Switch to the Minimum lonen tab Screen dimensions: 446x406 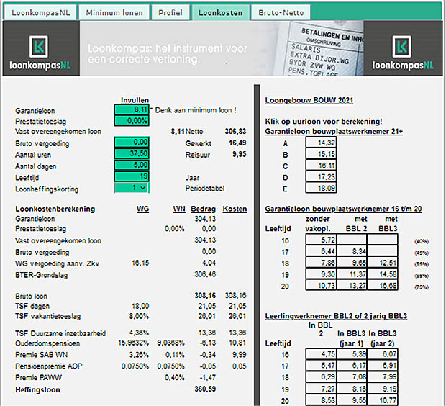[114, 13]
